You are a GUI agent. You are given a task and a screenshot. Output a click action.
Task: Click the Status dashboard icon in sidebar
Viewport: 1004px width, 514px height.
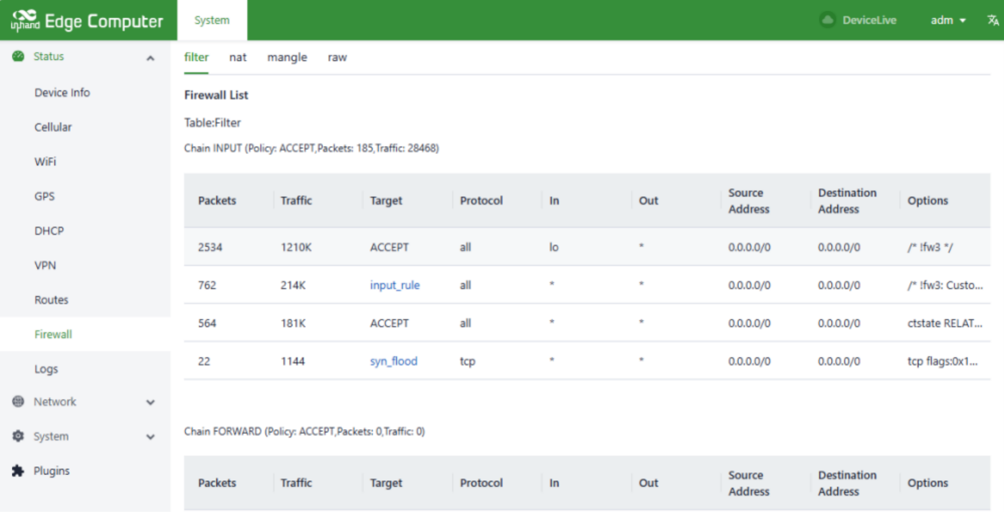[18, 56]
